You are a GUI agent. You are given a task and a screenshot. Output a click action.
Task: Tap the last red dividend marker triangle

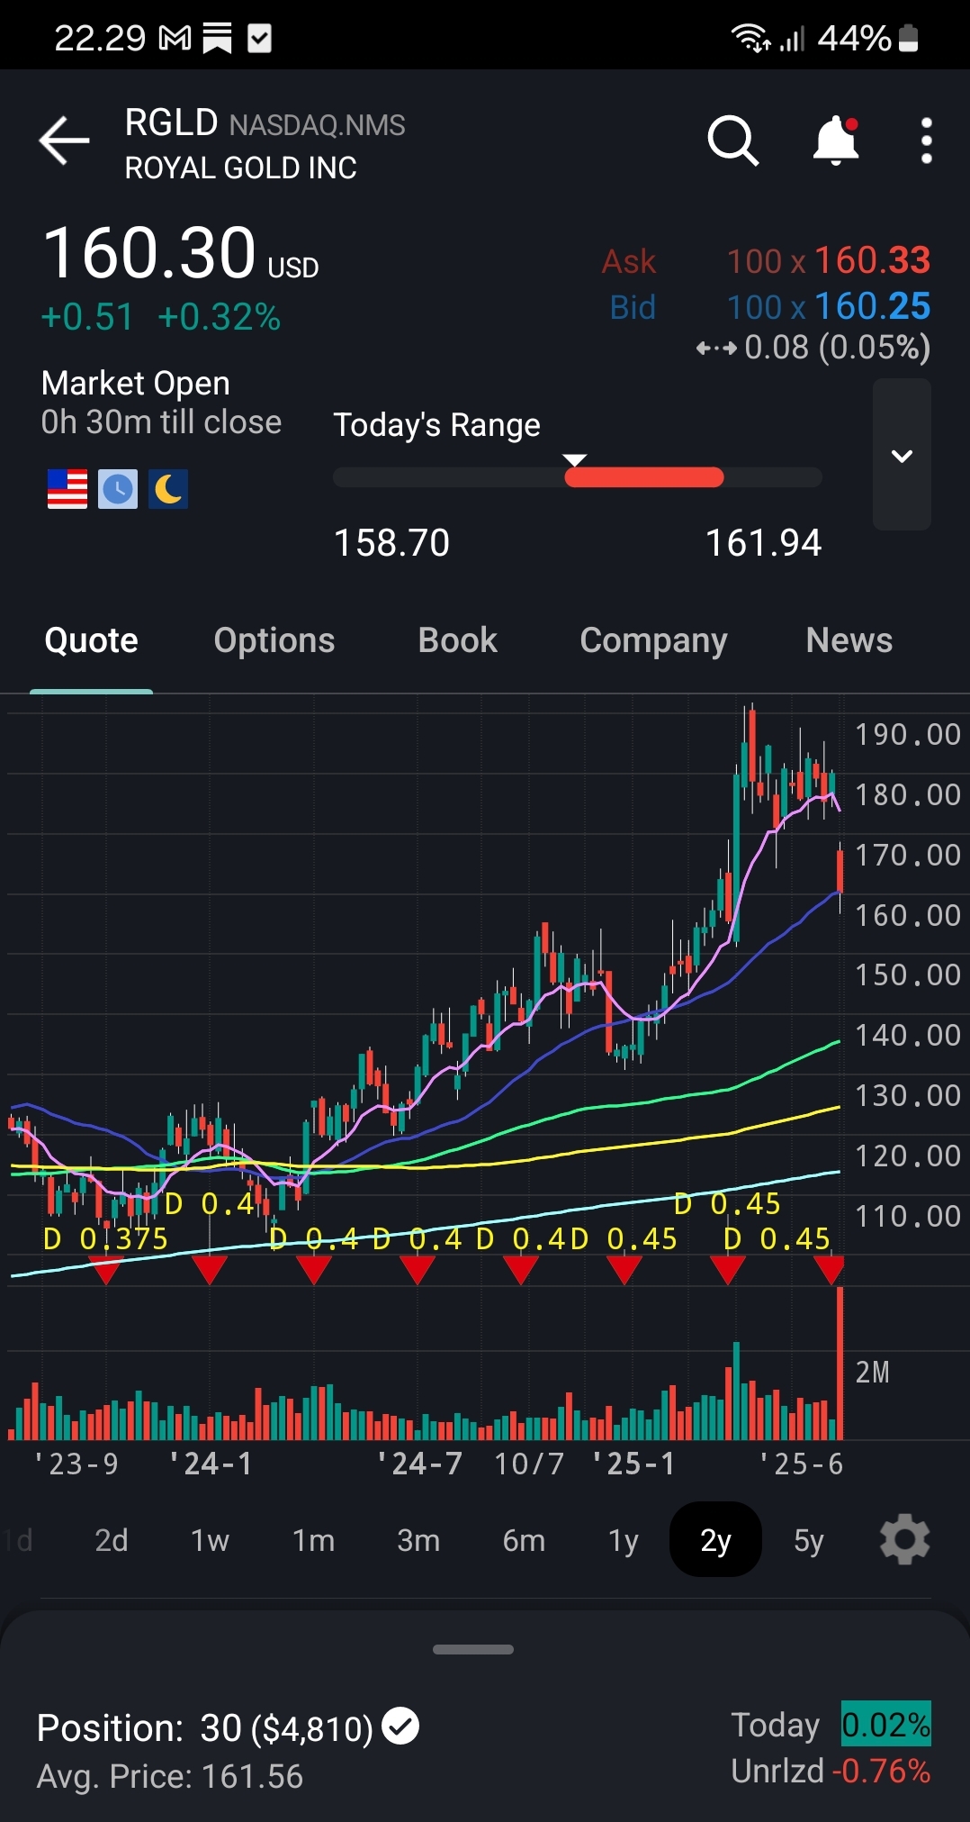(829, 1270)
